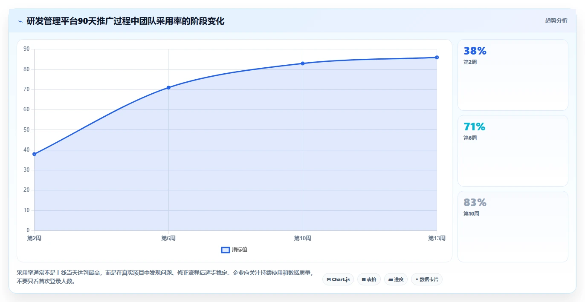
Task: Click the 第13周 x-axis label
Action: 437,238
